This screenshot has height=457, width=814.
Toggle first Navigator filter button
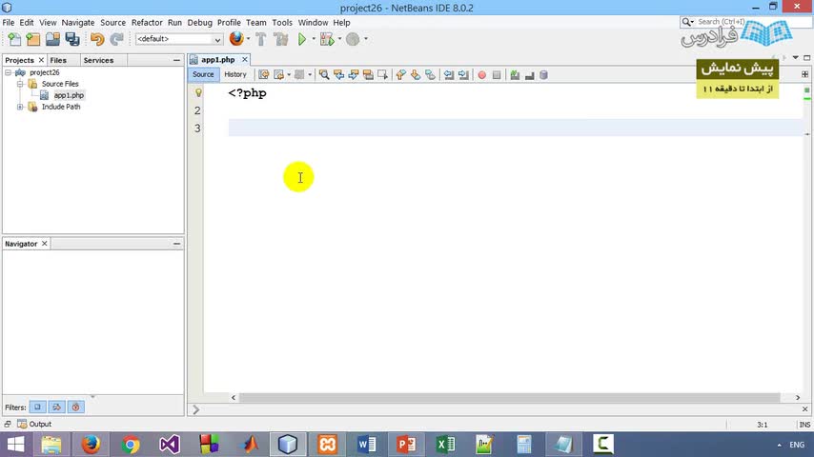pyautogui.click(x=37, y=407)
